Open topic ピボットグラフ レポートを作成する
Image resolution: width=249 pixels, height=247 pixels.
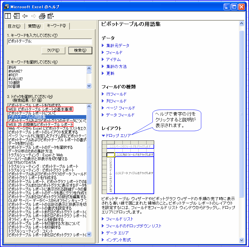[x=32, y=178]
